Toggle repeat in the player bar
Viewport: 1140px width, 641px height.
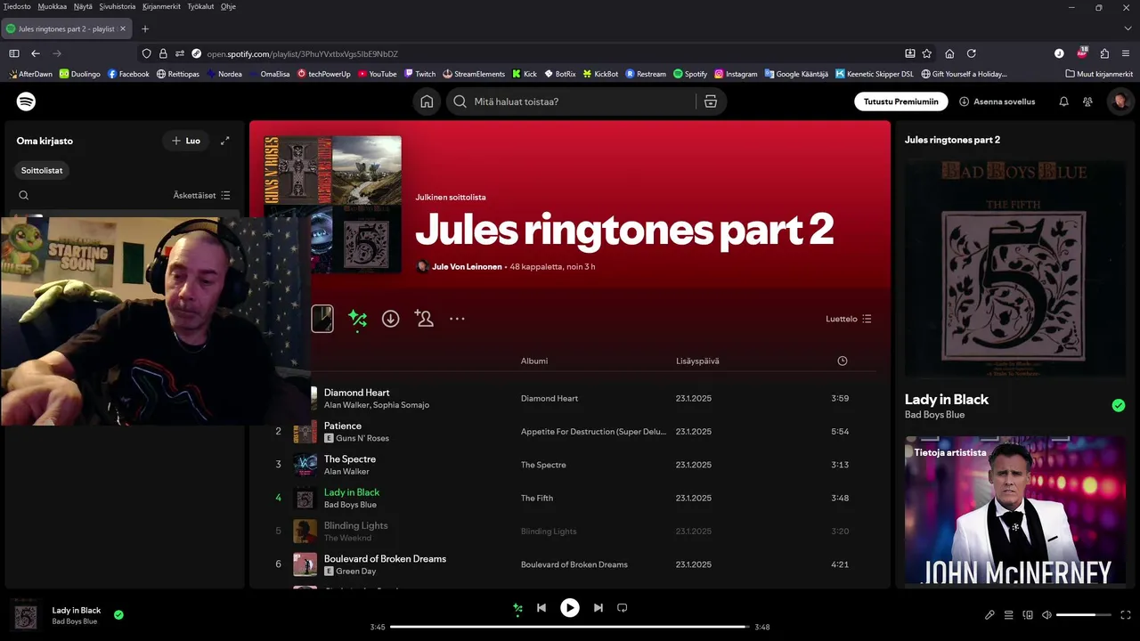pyautogui.click(x=623, y=608)
